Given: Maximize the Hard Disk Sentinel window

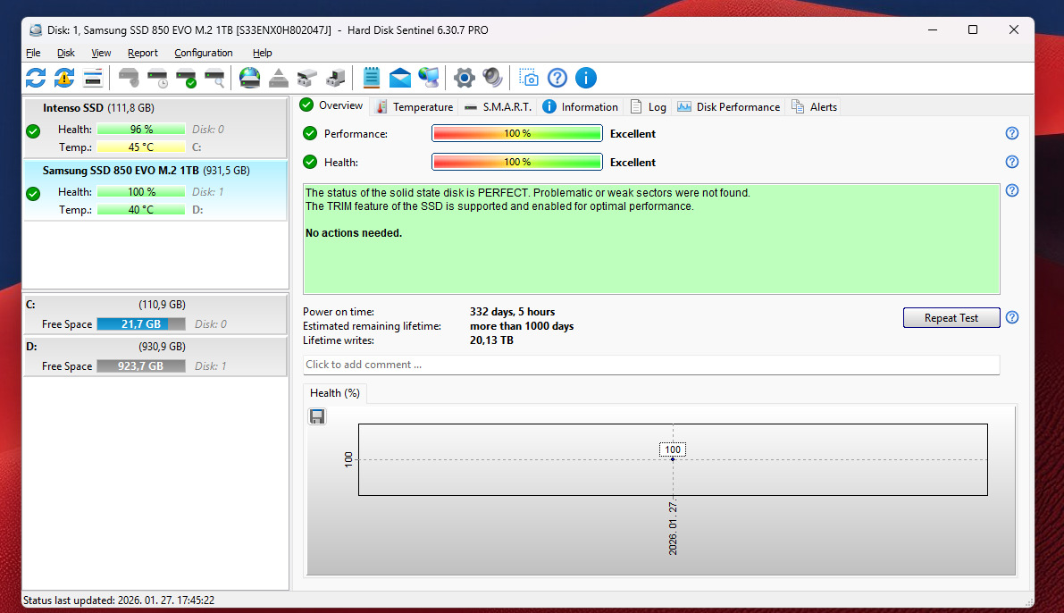Looking at the screenshot, I should tap(972, 29).
